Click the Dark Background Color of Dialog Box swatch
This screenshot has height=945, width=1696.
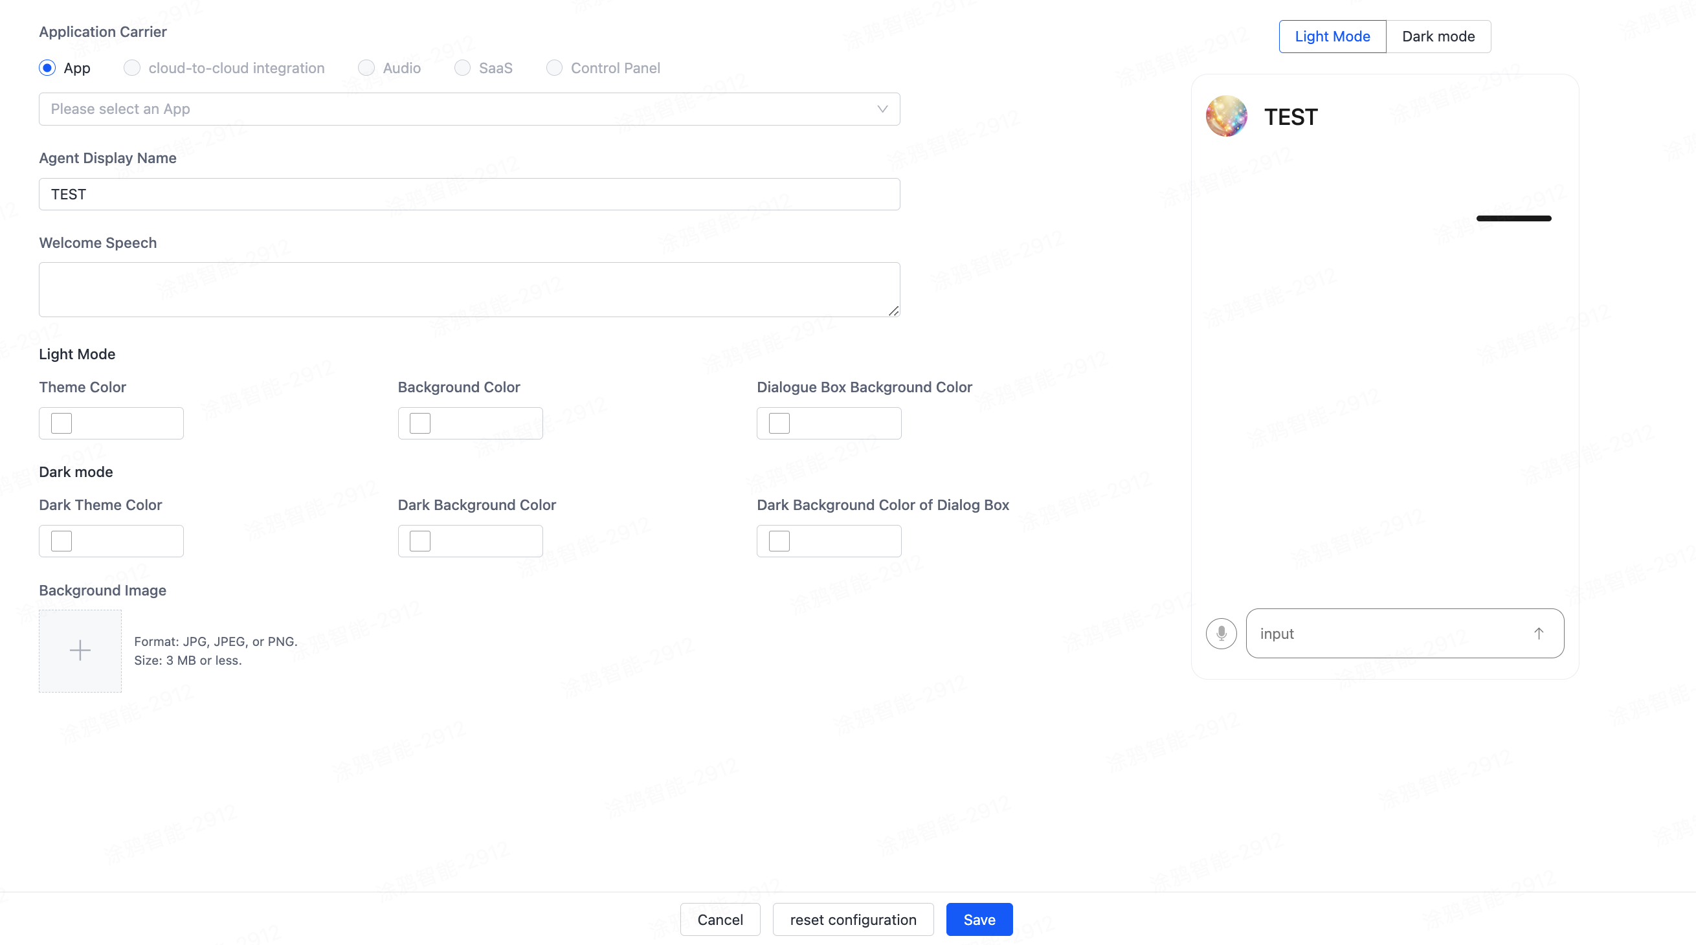click(779, 540)
